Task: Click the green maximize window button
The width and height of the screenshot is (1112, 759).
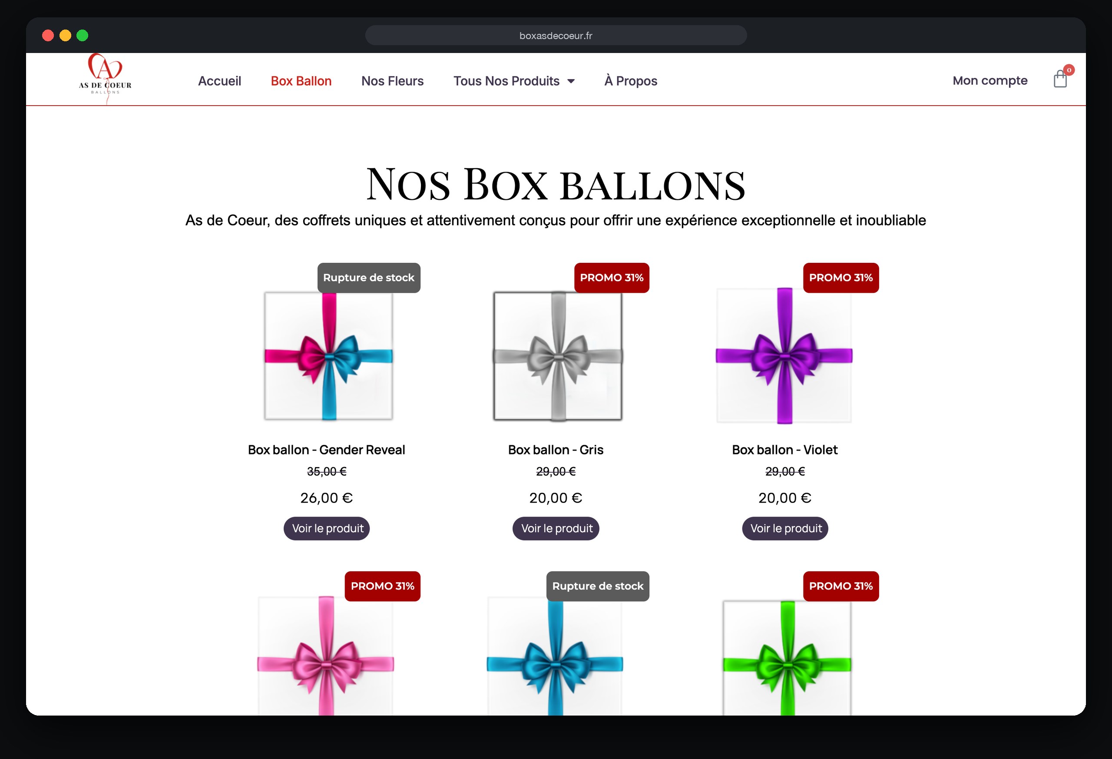Action: click(82, 36)
